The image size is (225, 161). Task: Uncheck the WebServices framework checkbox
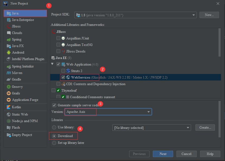tap(63, 77)
